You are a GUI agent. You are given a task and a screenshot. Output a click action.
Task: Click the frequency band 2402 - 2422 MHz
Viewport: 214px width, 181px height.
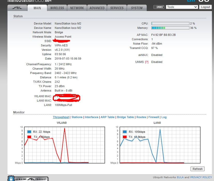66,73
